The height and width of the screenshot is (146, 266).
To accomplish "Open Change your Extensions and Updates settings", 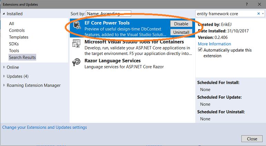I will tap(44, 127).
